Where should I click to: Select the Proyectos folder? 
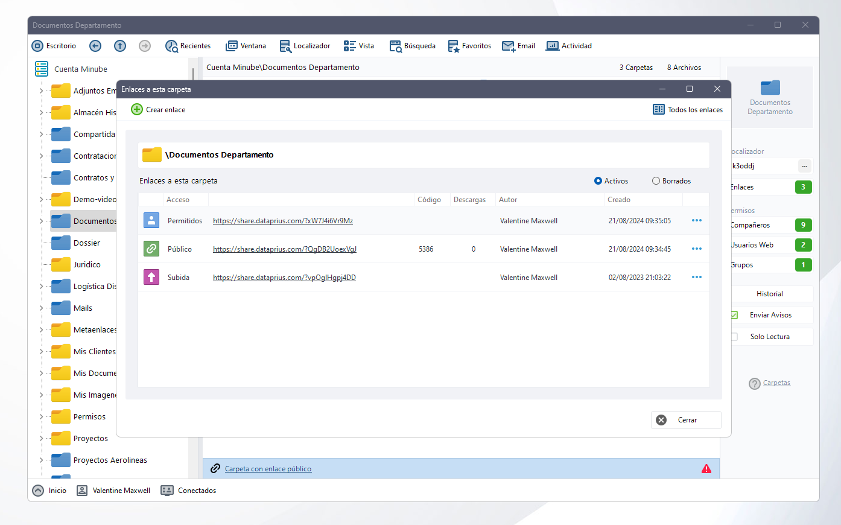pos(80,438)
